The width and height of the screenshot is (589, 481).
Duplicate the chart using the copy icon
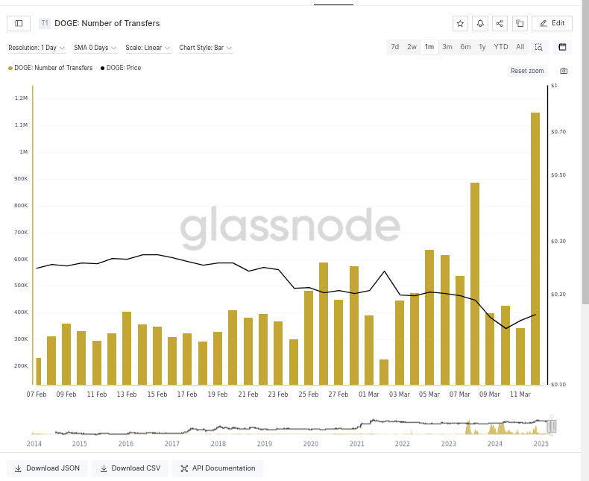[x=520, y=23]
